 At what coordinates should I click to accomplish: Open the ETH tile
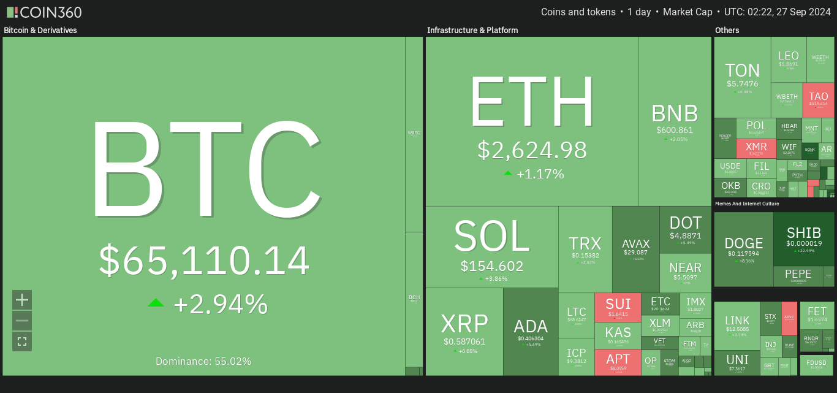pyautogui.click(x=532, y=121)
